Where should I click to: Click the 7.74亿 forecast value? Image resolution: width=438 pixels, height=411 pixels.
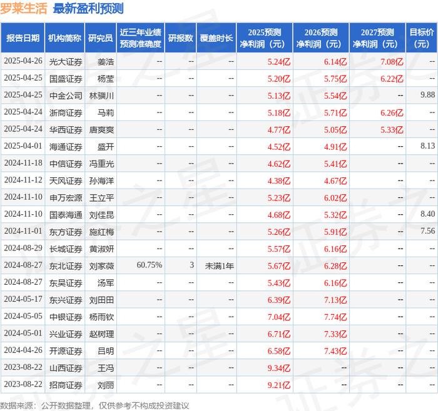point(335,317)
